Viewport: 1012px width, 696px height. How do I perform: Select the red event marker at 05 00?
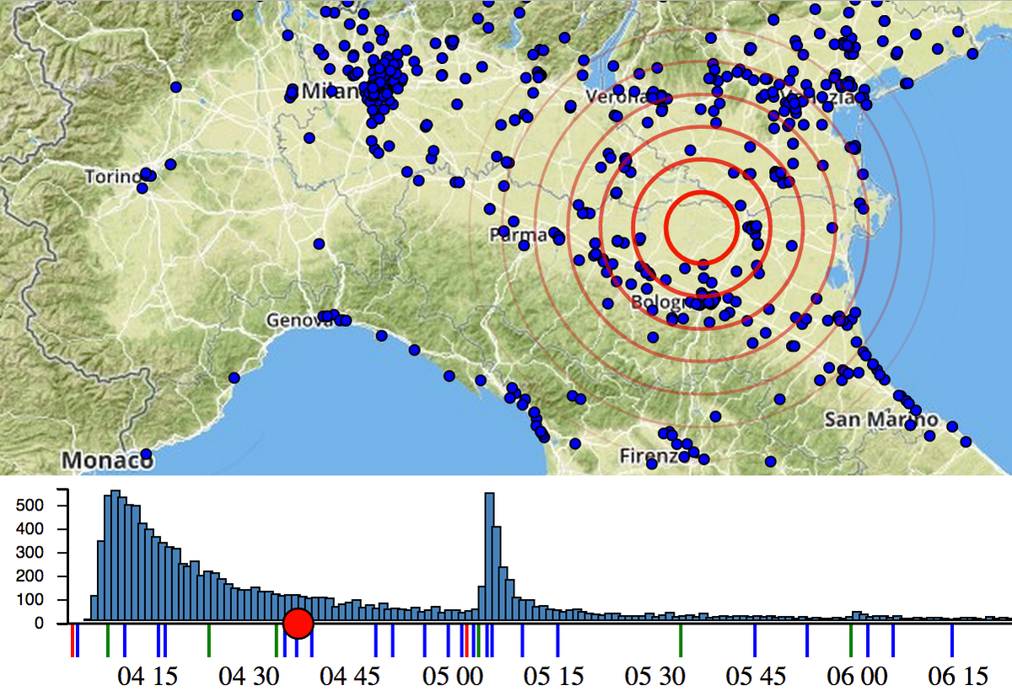click(x=466, y=640)
